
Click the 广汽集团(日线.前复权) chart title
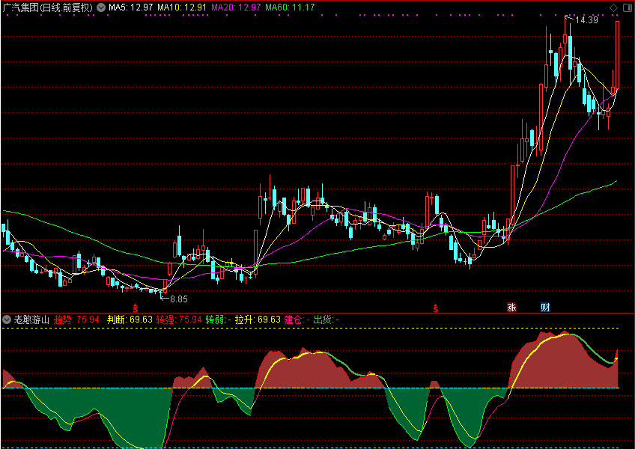pos(48,7)
